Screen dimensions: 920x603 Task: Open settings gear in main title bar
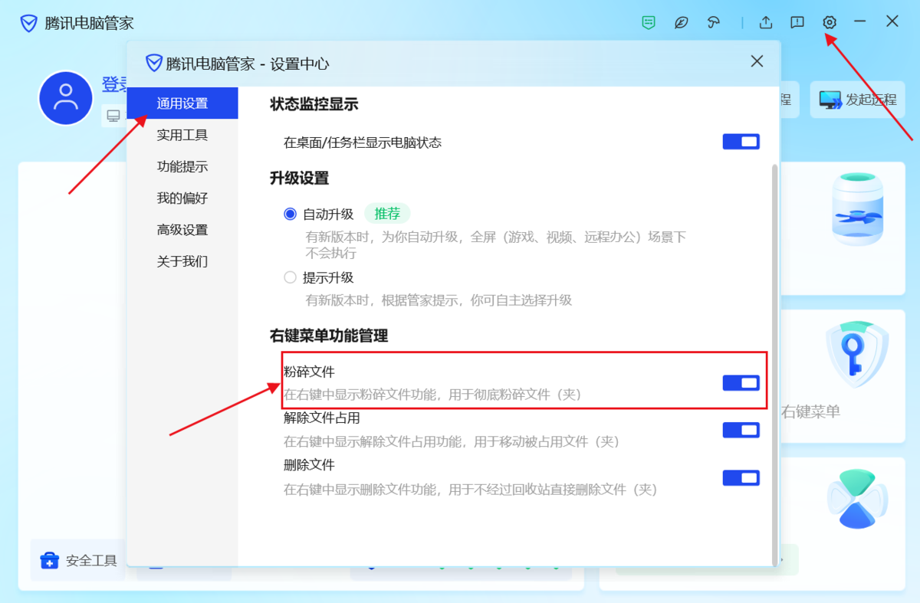829,22
